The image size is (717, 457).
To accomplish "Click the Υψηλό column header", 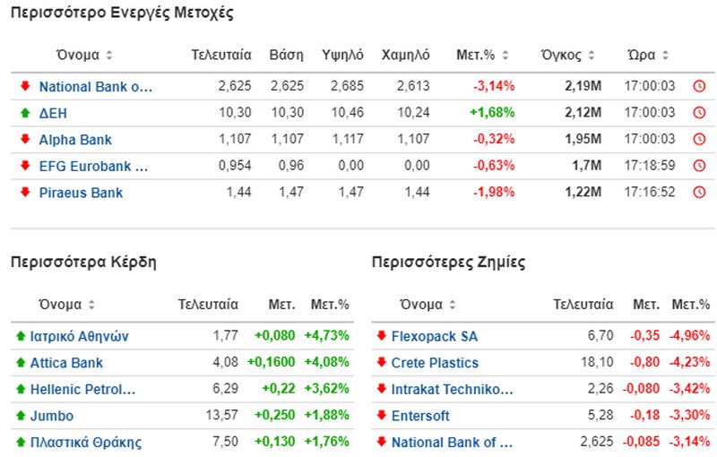I will point(342,55).
